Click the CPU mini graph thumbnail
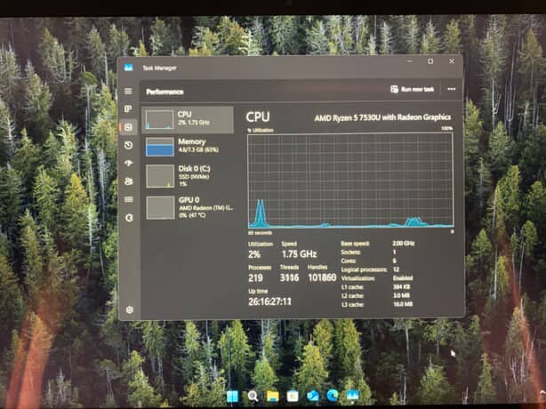Screen dimensions: 546x409 [x=159, y=120]
